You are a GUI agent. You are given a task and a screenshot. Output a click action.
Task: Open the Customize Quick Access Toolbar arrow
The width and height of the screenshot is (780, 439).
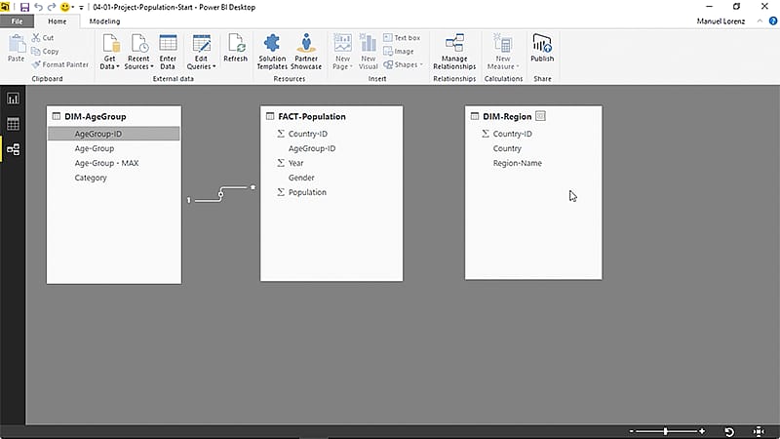(81, 8)
